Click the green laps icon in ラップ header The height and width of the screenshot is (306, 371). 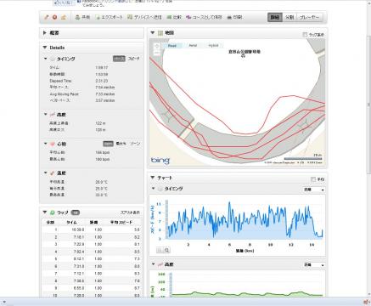click(x=53, y=212)
